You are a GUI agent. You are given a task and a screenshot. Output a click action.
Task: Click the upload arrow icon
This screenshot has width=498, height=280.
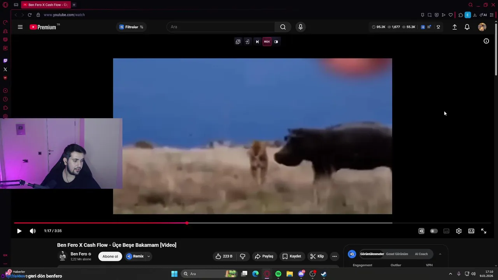(x=454, y=27)
